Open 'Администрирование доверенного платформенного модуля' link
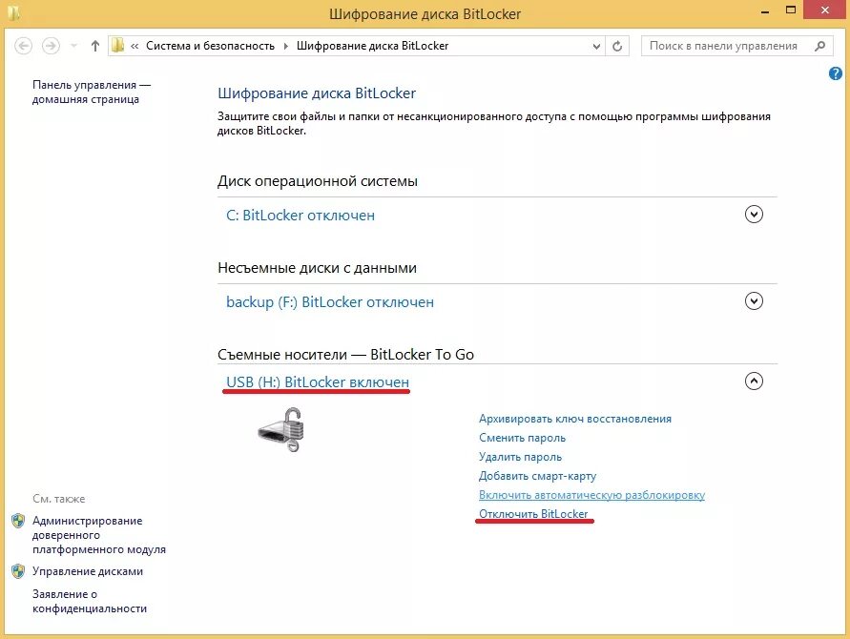This screenshot has width=850, height=639. (99, 535)
